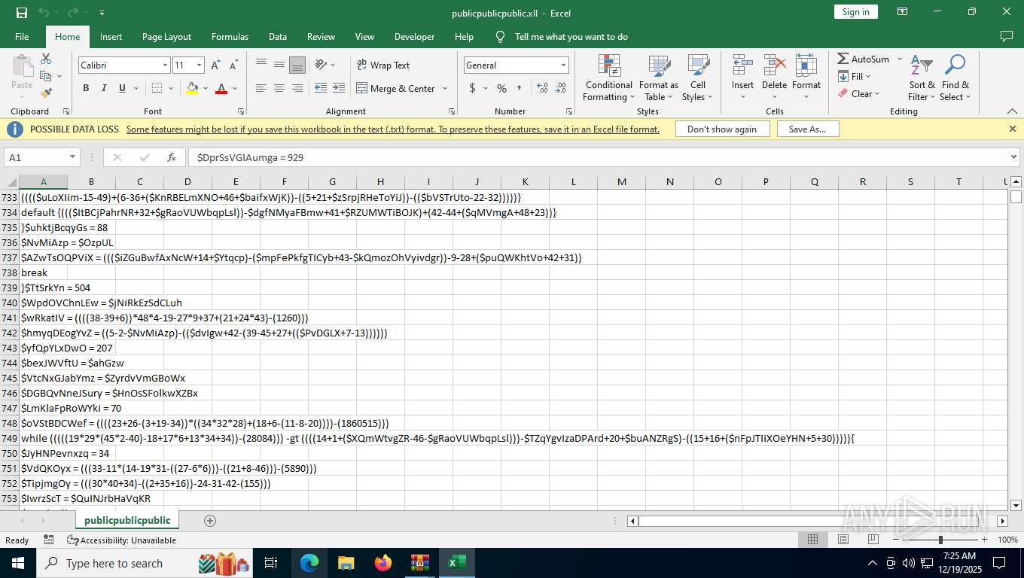This screenshot has height=578, width=1024.
Task: Expand the AutoSum dropdown arrow
Action: [x=899, y=59]
